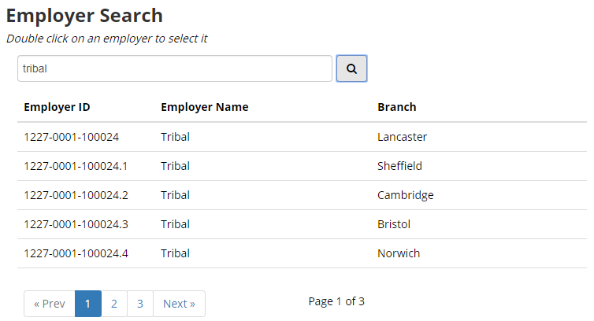594x321 pixels.
Task: Select the Tribal Lancaster employer row
Action: (302, 137)
